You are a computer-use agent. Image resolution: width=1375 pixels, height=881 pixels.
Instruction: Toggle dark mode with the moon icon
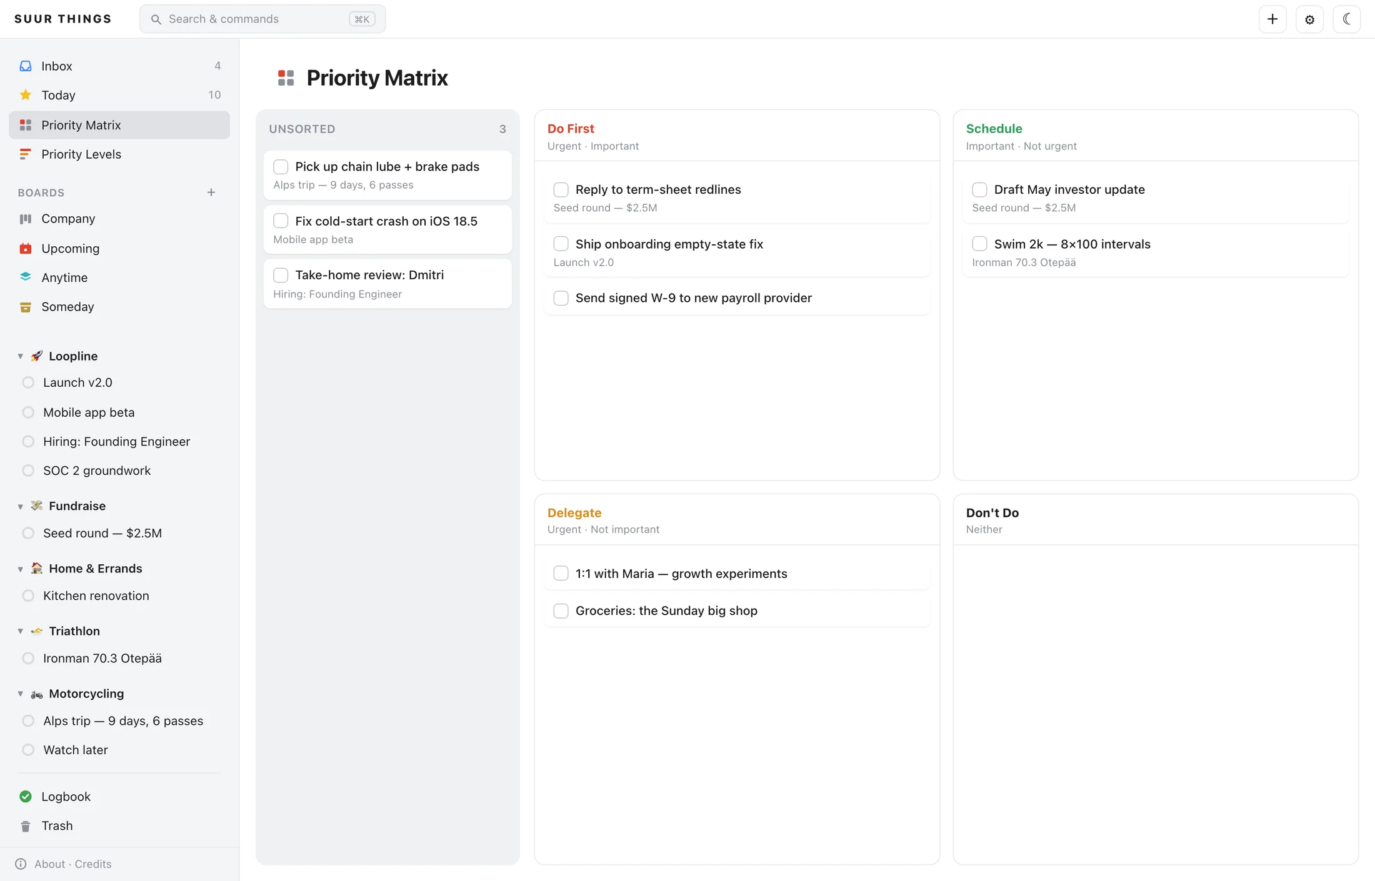click(x=1347, y=19)
